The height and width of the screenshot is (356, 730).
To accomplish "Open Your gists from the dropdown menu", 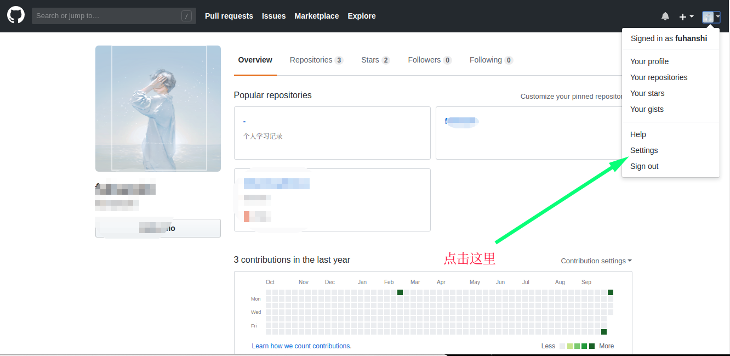I will 647,109.
